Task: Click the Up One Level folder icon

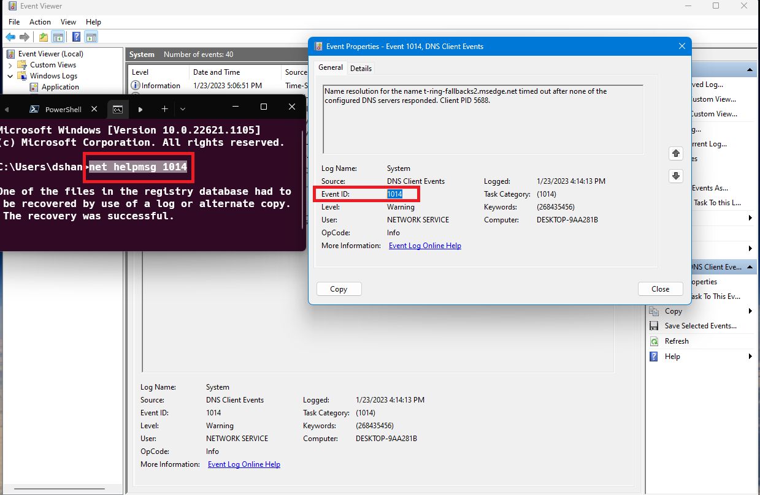Action: tap(44, 37)
